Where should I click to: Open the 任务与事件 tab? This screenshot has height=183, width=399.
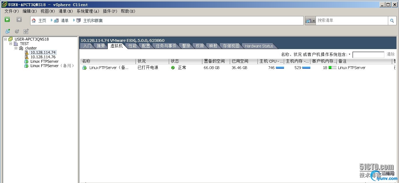(166, 46)
